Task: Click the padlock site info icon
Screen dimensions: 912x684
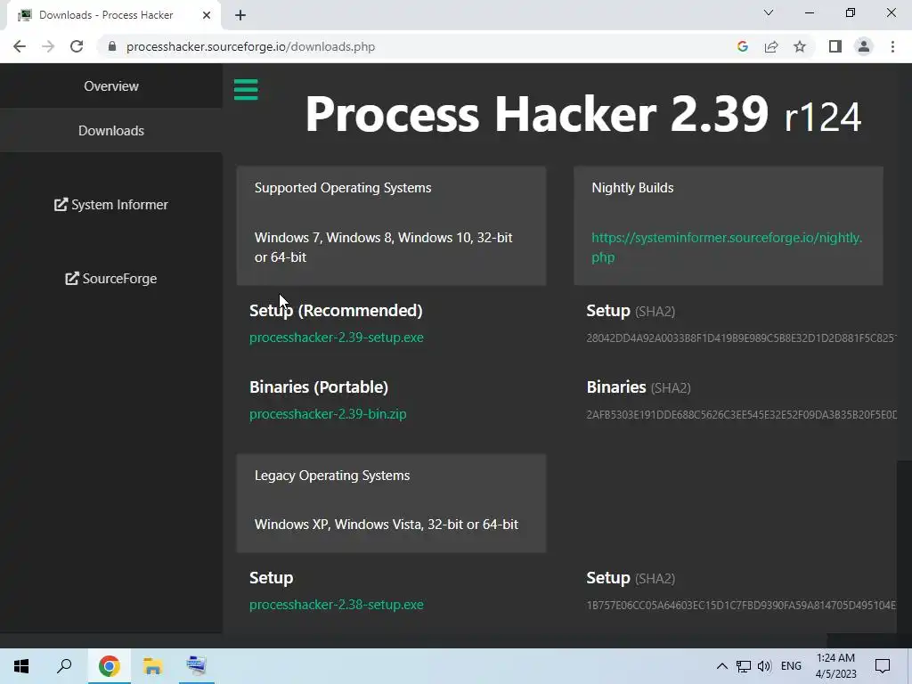Action: [112, 46]
